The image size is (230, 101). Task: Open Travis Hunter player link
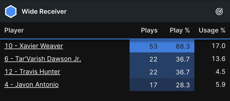tap(32, 72)
